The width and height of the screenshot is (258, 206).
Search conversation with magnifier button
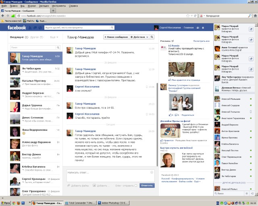coord(152,37)
